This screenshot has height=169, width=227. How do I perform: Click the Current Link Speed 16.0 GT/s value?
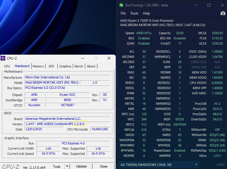(x=48, y=153)
